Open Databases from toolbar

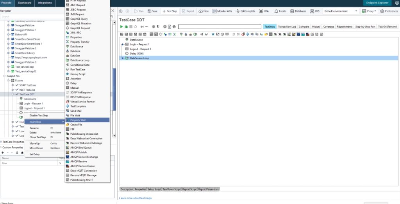click(x=298, y=11)
